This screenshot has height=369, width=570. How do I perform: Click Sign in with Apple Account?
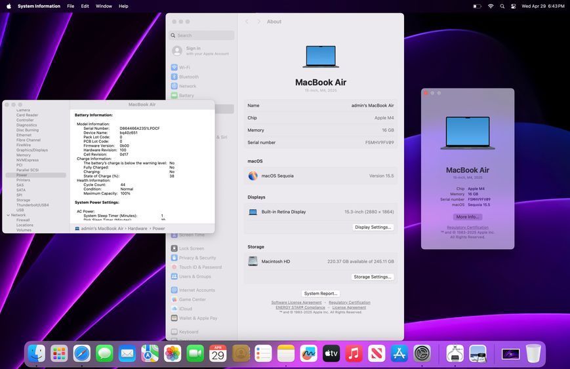tap(202, 50)
